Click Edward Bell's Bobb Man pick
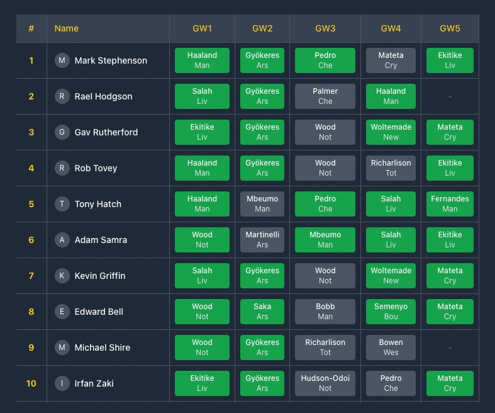 325,312
